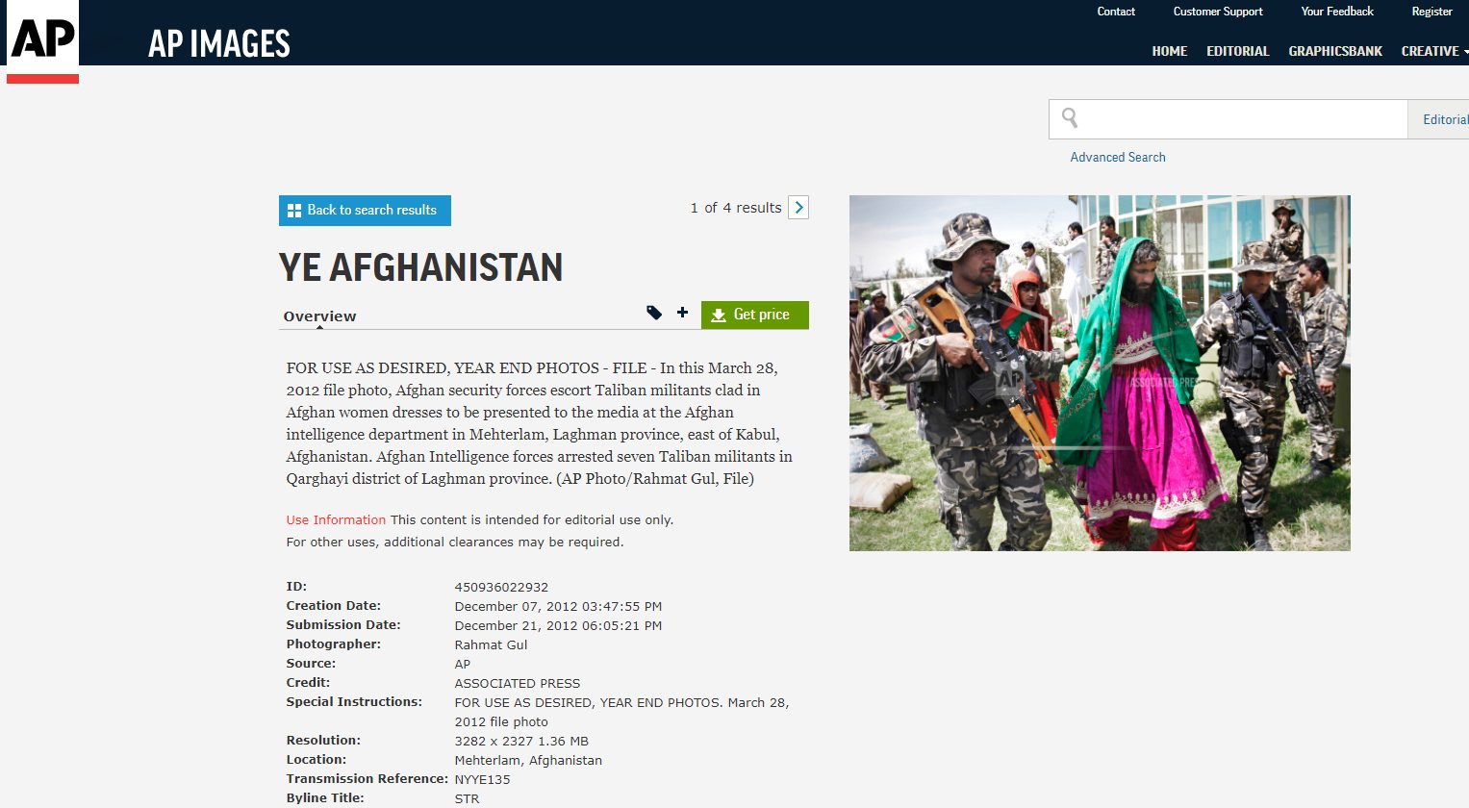
Task: Click the tag icon beside Overview
Action: click(654, 313)
